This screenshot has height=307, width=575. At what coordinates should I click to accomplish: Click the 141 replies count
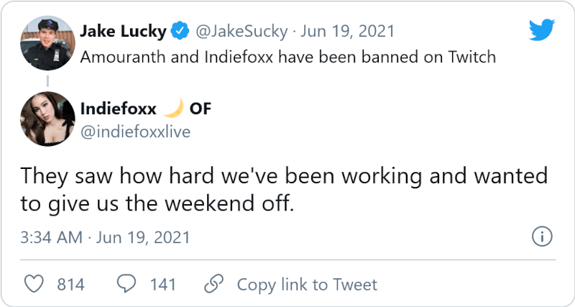coord(162,285)
